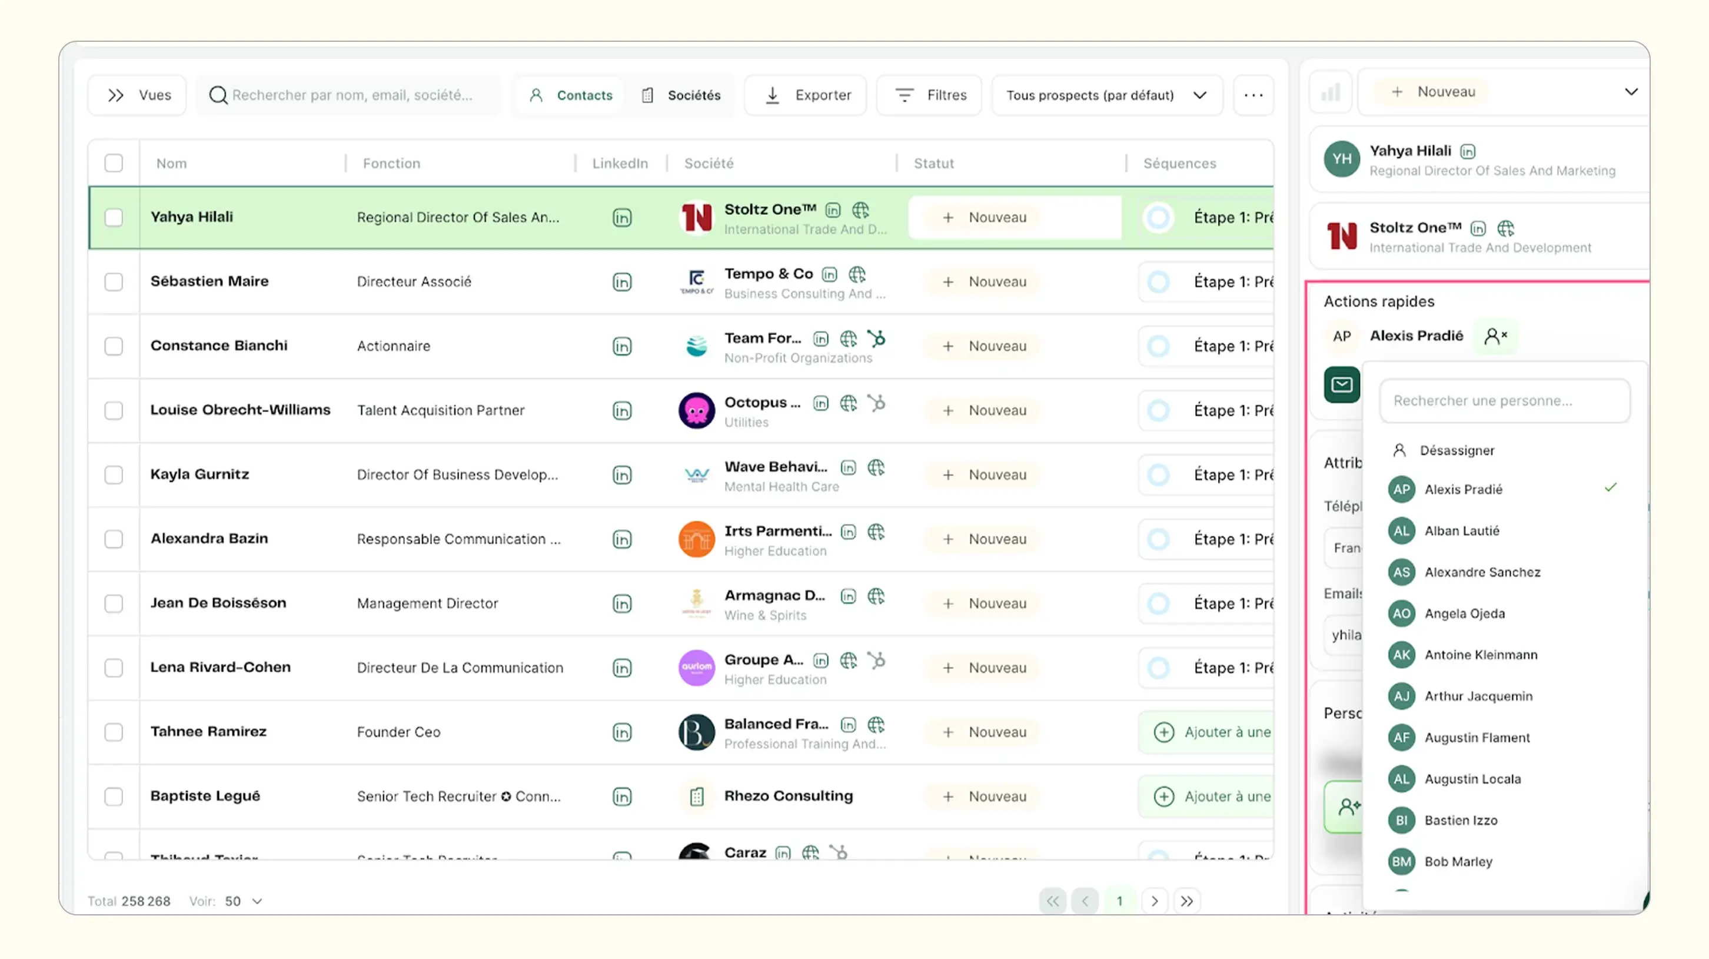Select the Tahnee Ramirez row checkbox
1709x959 pixels.
[x=114, y=732]
